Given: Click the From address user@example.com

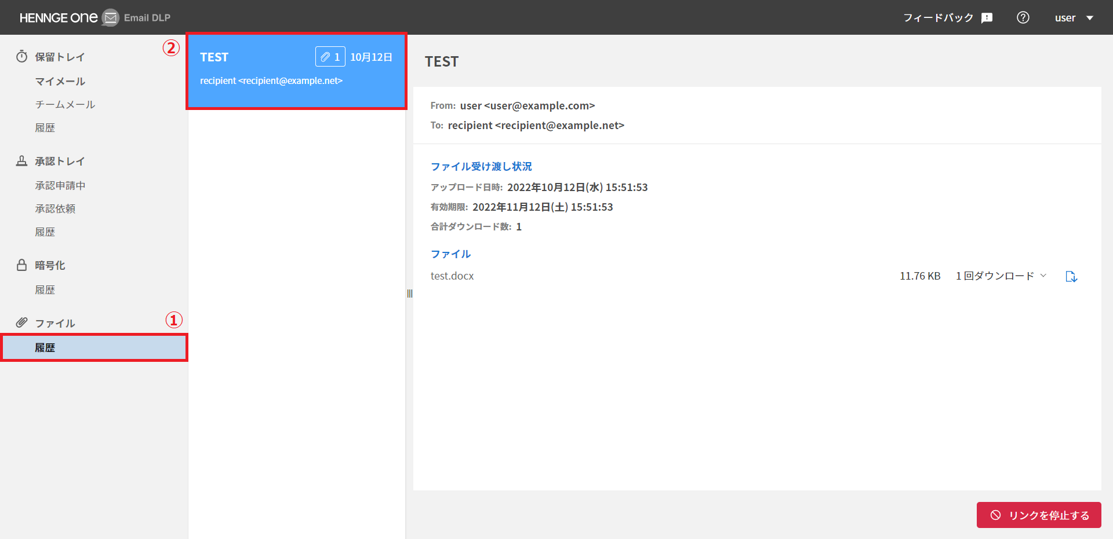Looking at the screenshot, I should (528, 105).
